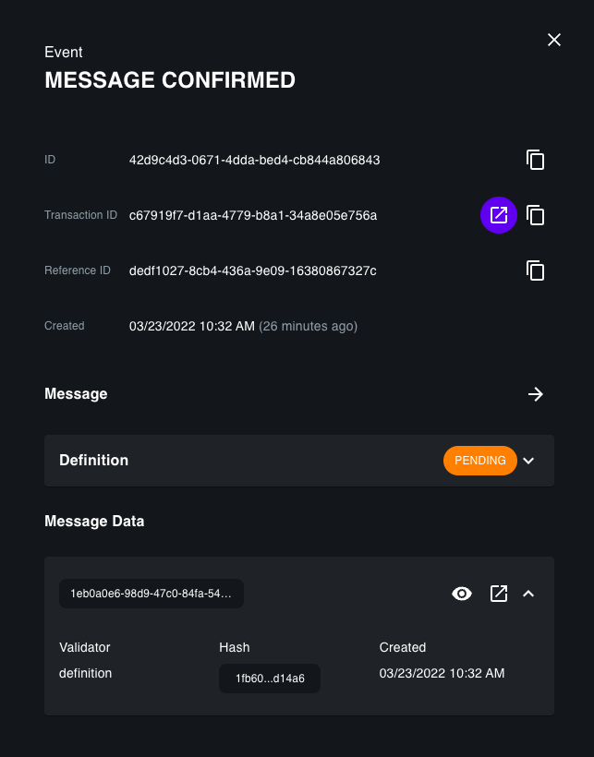Image resolution: width=594 pixels, height=757 pixels.
Task: Open the transaction via purple link icon
Action: (499, 215)
